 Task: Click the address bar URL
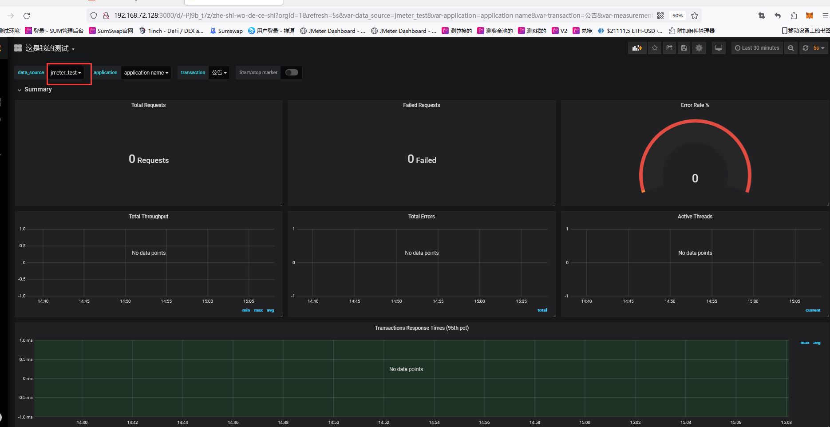pyautogui.click(x=383, y=16)
